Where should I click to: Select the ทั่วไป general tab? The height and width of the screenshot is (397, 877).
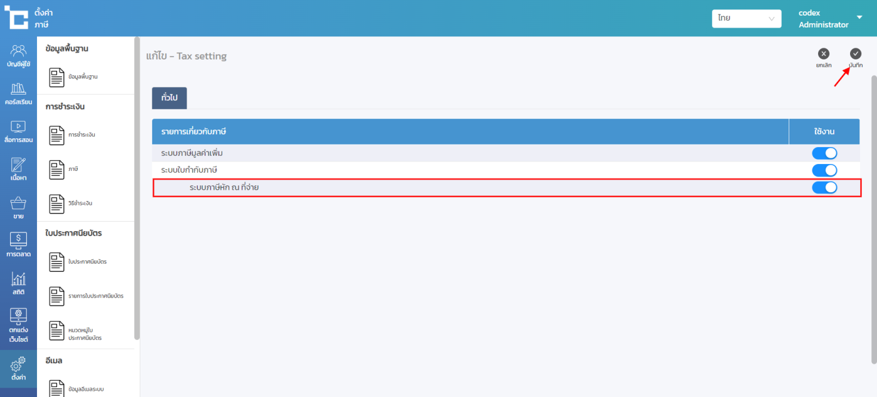click(169, 98)
